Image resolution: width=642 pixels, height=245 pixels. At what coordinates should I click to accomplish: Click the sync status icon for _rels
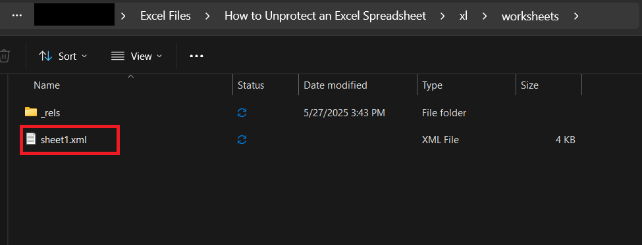point(242,113)
